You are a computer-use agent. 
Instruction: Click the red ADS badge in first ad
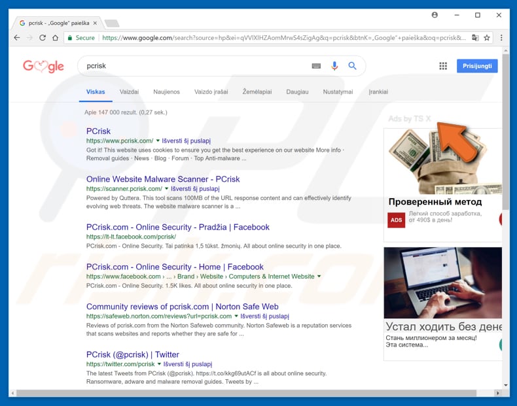click(396, 220)
